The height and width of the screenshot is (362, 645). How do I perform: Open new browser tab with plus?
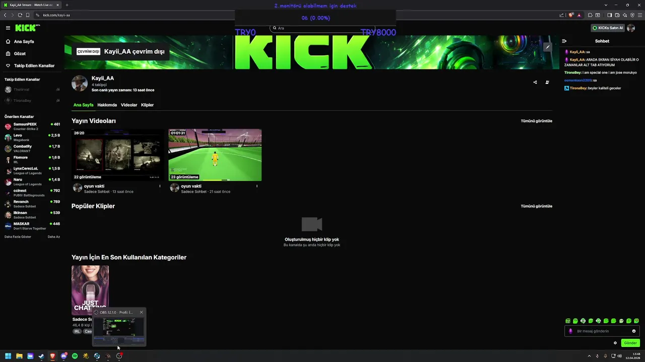point(67,5)
